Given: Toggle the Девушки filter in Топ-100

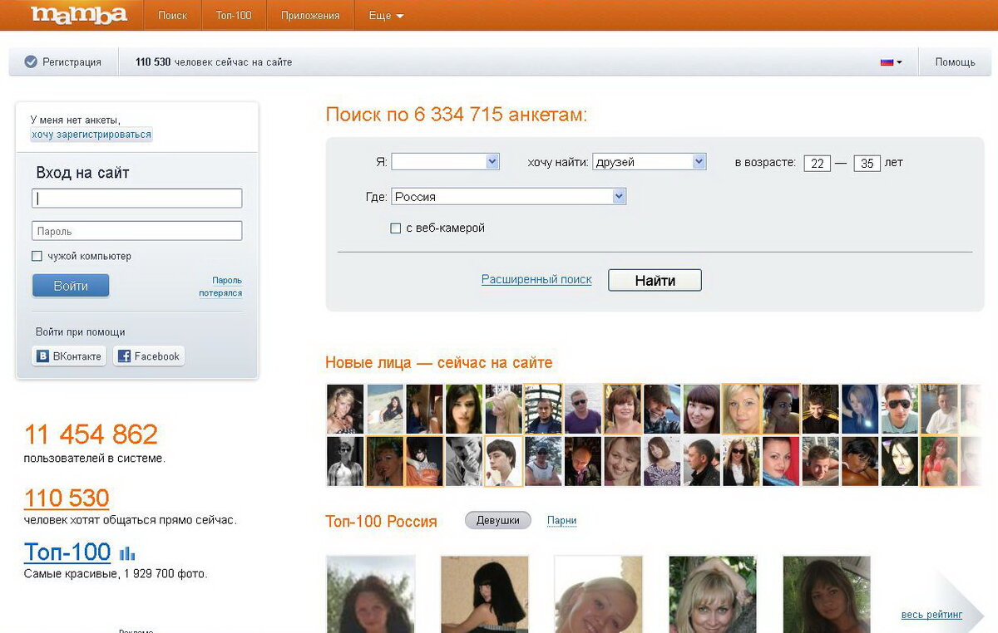Looking at the screenshot, I should [x=497, y=519].
